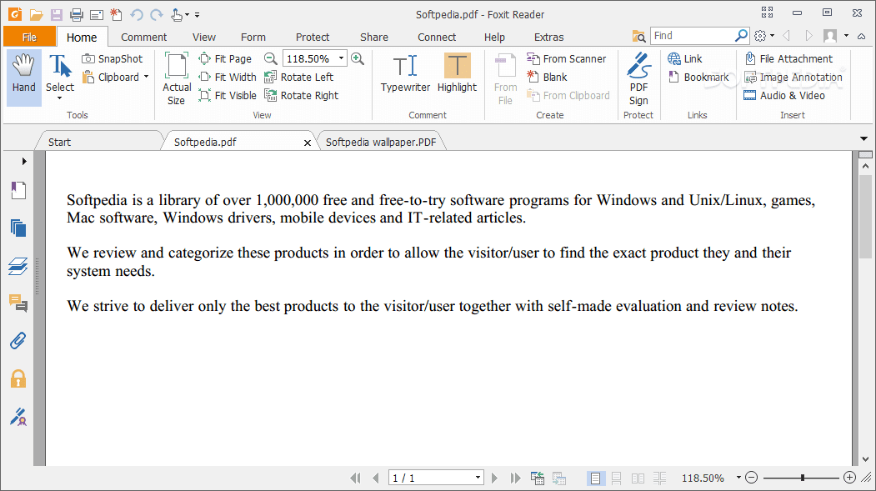
Task: Open the Form ribbon tab
Action: (x=253, y=37)
